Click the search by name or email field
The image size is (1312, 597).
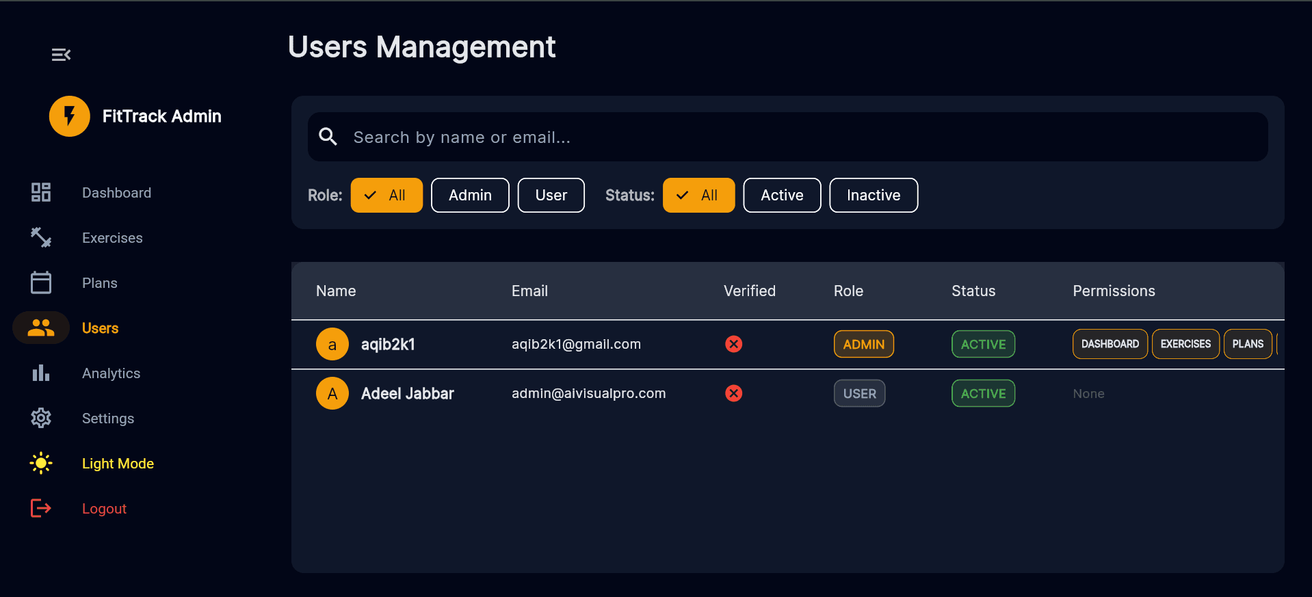787,137
